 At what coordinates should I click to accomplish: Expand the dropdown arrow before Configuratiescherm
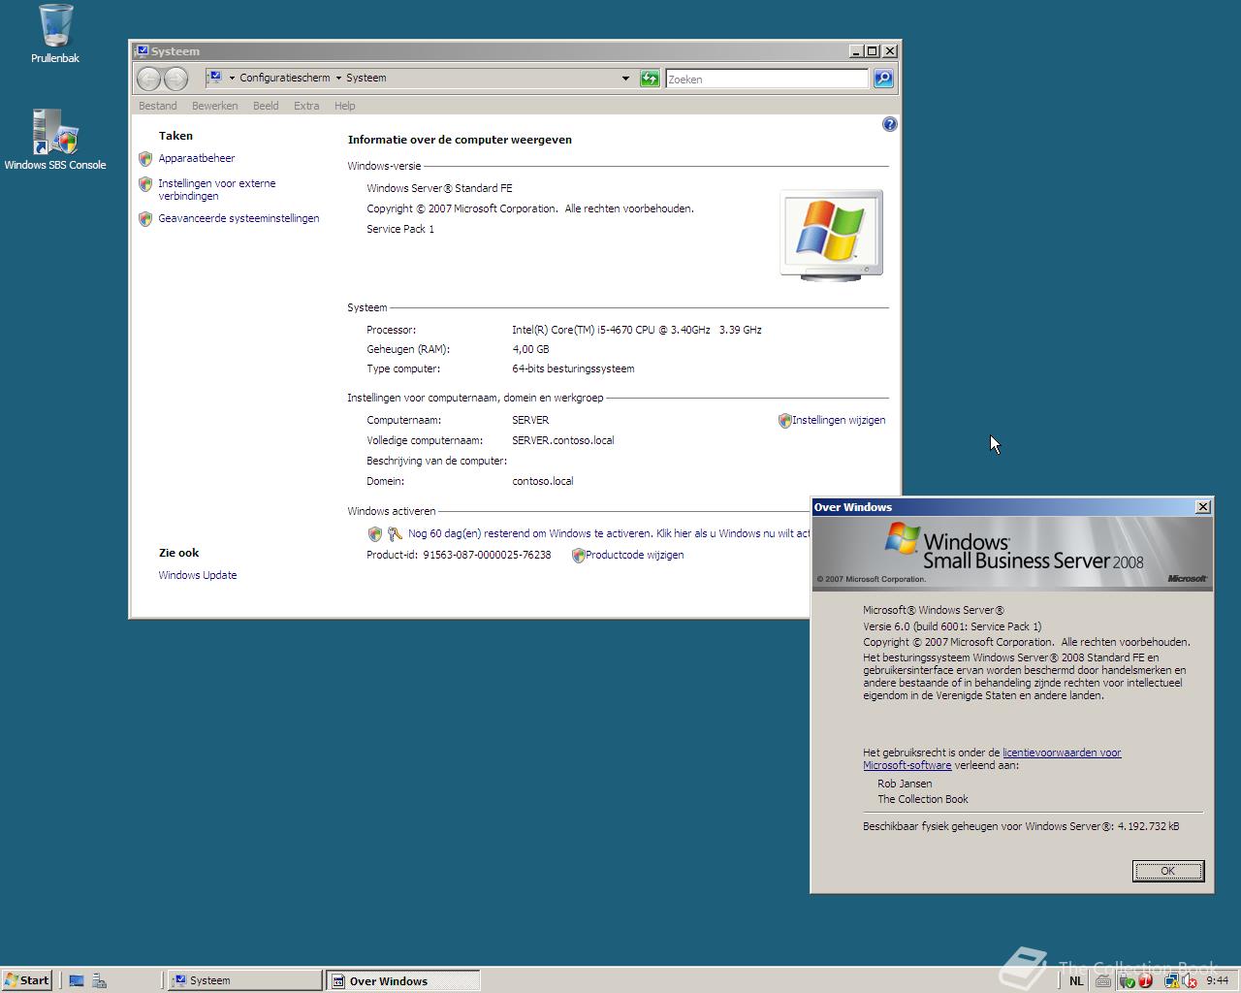coord(232,78)
